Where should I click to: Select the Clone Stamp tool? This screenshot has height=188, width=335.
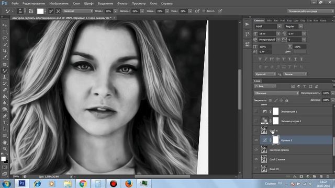click(5, 77)
